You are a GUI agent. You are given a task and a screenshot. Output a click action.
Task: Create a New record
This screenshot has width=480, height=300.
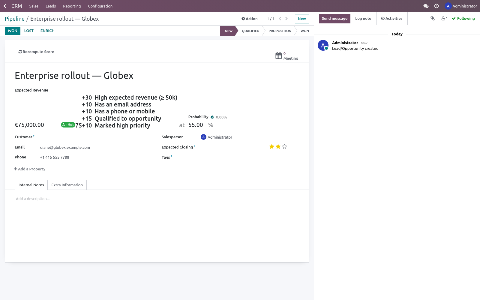click(x=302, y=19)
